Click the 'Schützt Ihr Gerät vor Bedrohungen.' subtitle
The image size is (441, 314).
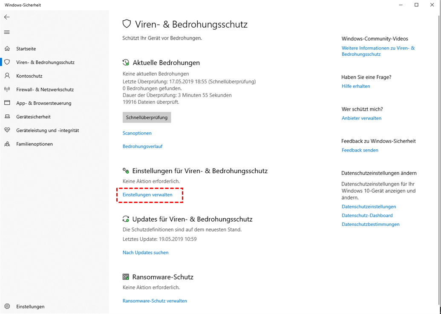coord(162,38)
